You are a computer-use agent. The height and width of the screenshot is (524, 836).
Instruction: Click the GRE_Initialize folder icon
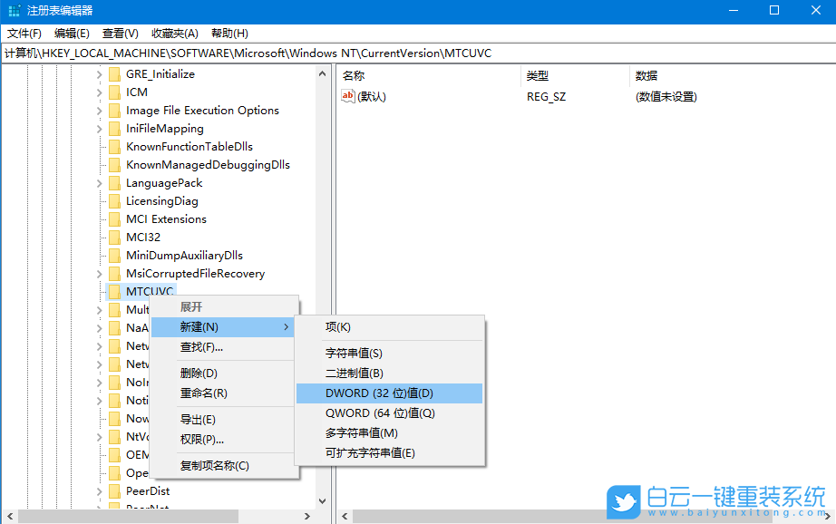coord(114,73)
